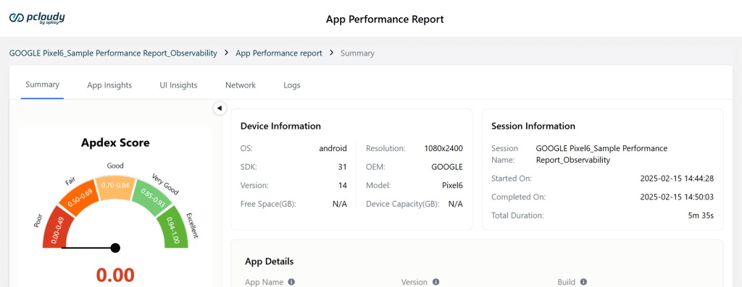Click the OS value android
742x287 pixels.
tap(333, 148)
